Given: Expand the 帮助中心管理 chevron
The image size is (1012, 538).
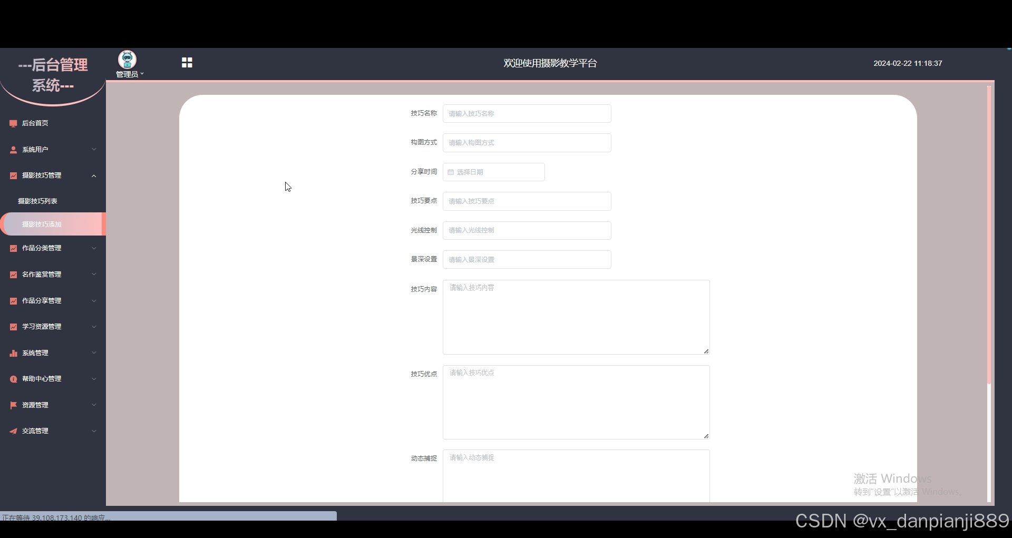Looking at the screenshot, I should tap(94, 379).
